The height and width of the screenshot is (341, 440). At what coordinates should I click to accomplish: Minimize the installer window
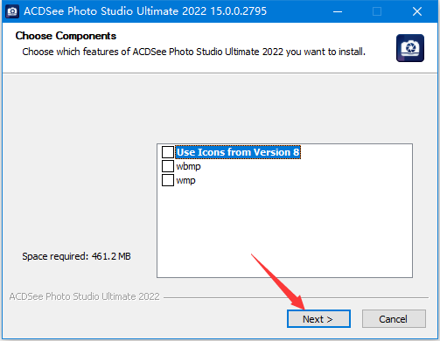click(338, 11)
